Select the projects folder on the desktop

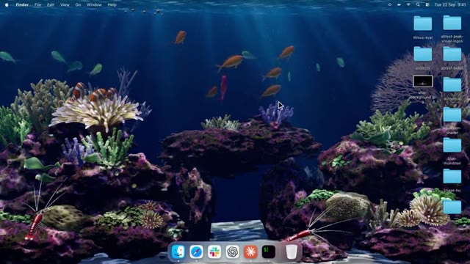[x=423, y=54]
